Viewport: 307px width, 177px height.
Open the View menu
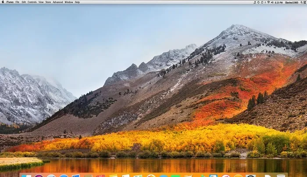(x=41, y=2)
